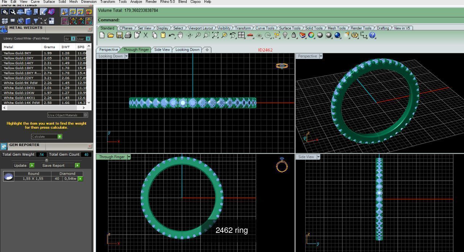464x252 pixels.
Task: Click the funnel filter icon
Action: click(36, 21)
